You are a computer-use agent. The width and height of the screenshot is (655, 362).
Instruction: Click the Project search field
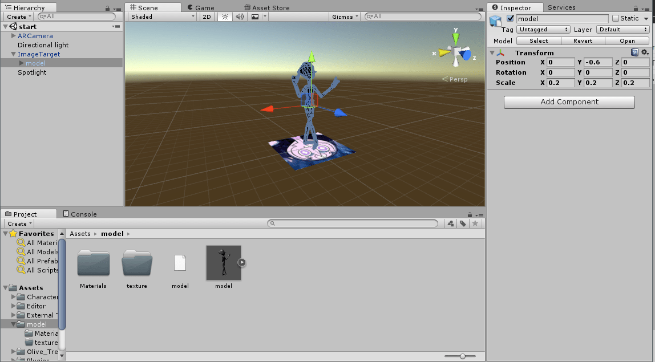tap(353, 224)
